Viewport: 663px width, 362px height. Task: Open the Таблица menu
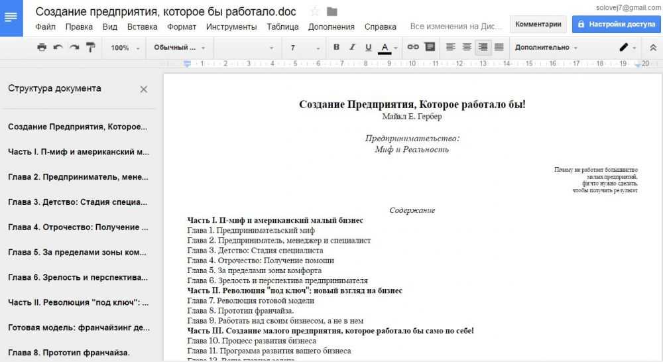pyautogui.click(x=282, y=27)
